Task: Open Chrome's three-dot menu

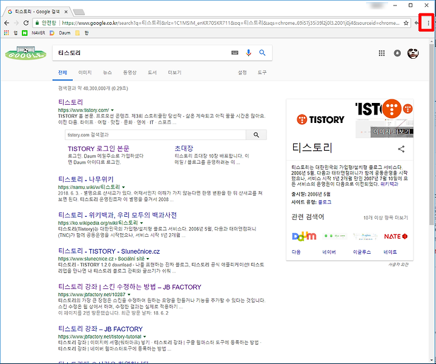Action: tap(428, 23)
